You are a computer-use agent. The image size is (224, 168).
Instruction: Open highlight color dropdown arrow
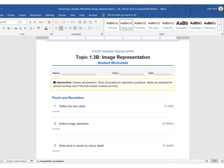(42, 28)
